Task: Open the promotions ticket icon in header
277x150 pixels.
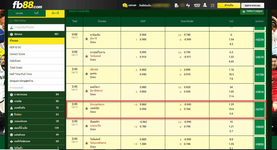Action: 197,5
